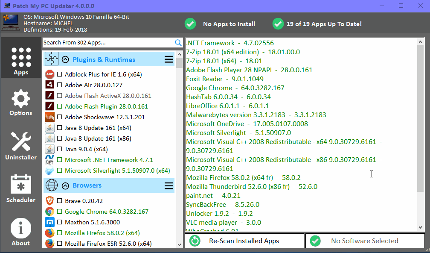
Task: Click app list scroll down arrow
Action: click(x=179, y=244)
